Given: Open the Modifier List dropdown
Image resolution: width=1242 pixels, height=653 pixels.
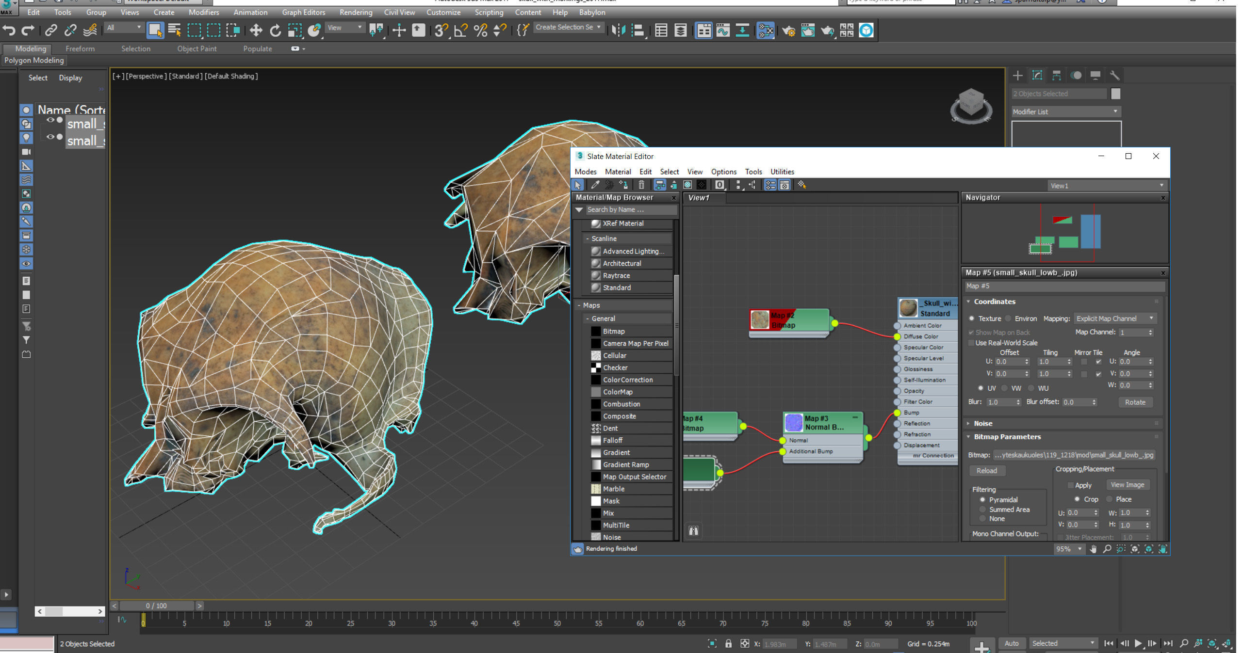Looking at the screenshot, I should point(1065,111).
